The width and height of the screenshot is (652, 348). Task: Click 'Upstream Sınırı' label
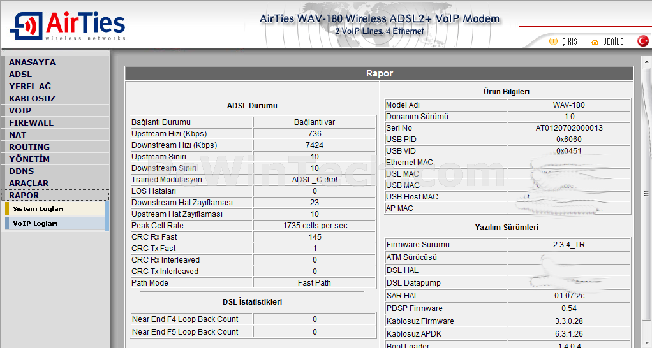pyautogui.click(x=159, y=157)
